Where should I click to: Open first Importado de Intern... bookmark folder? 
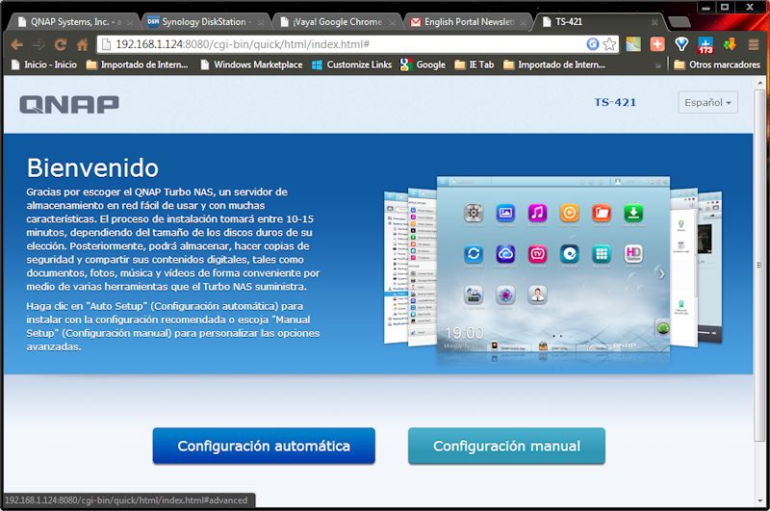point(137,64)
